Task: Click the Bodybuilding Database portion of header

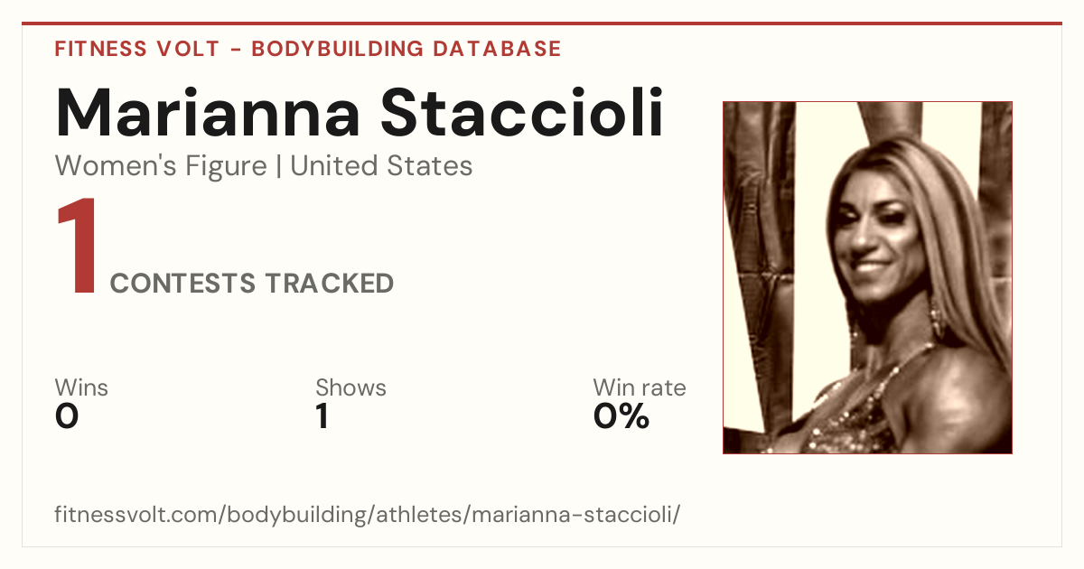Action: tap(406, 49)
